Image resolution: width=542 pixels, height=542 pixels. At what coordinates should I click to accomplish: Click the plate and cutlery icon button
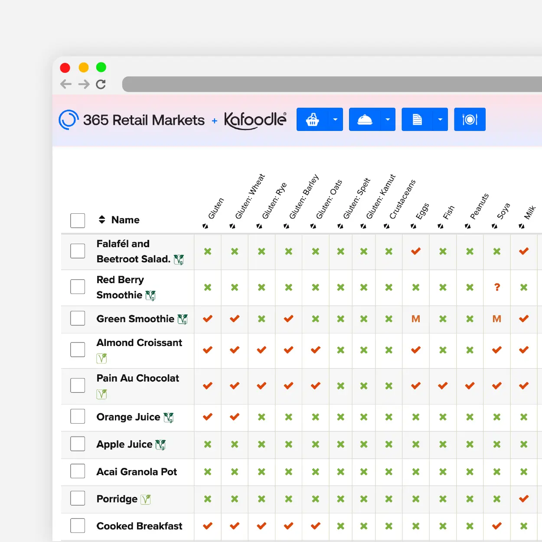470,119
